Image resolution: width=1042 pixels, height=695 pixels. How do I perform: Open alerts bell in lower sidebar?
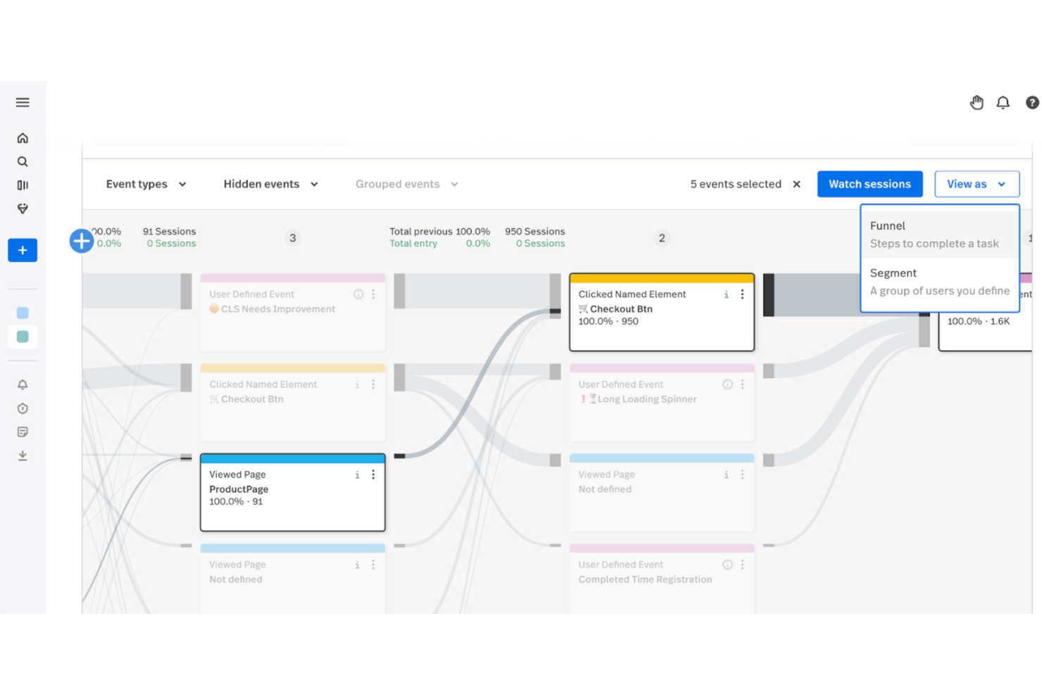point(23,384)
